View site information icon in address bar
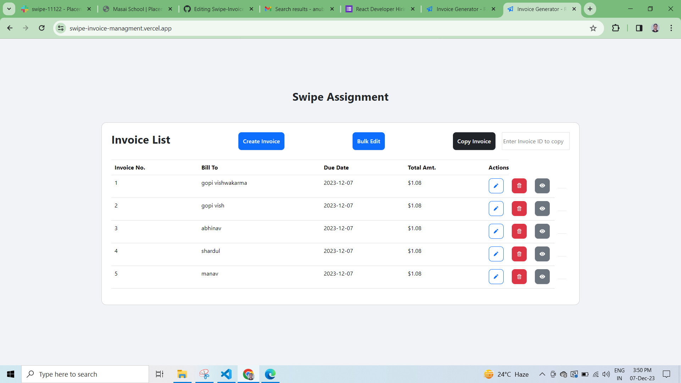 pyautogui.click(x=61, y=28)
